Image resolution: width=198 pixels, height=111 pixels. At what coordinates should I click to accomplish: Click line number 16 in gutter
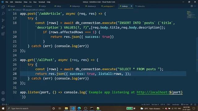coord(15,14)
